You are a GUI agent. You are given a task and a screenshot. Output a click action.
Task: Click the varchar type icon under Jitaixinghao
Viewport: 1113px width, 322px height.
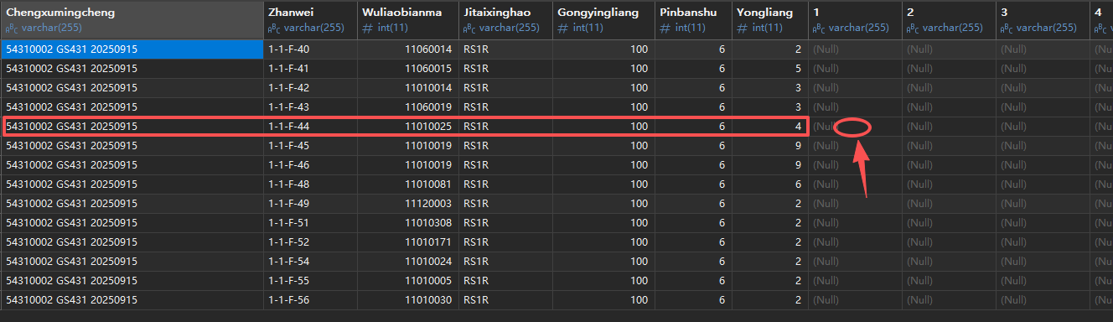click(x=468, y=28)
